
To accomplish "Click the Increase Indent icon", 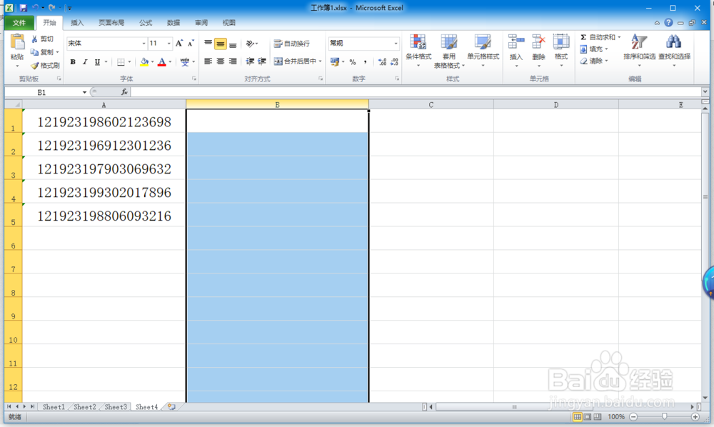I will click(262, 61).
